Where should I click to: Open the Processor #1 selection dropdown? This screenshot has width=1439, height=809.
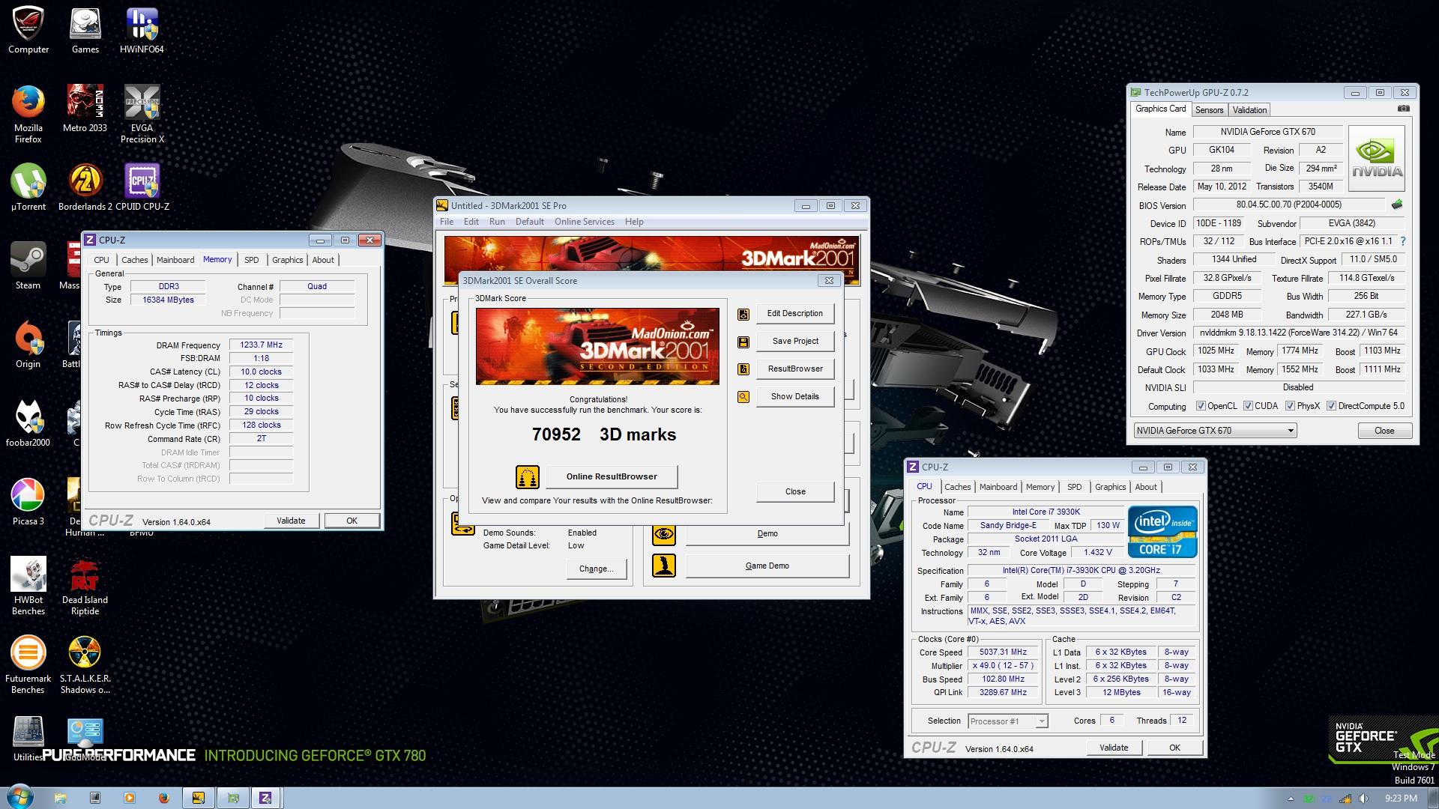pos(1007,721)
